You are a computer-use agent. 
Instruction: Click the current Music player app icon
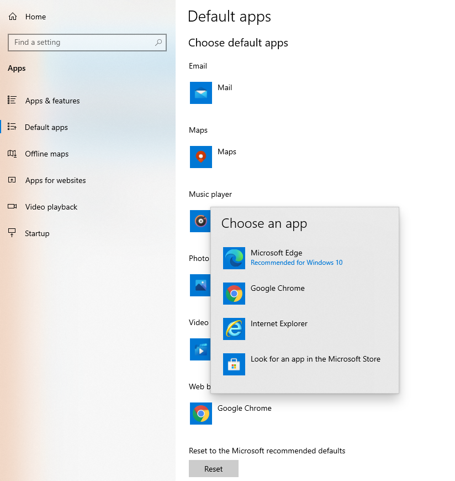coord(200,221)
